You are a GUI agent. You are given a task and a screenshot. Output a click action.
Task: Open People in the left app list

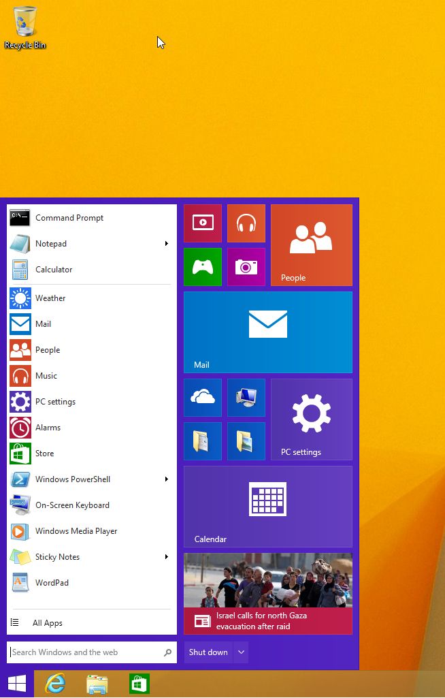[x=90, y=349]
